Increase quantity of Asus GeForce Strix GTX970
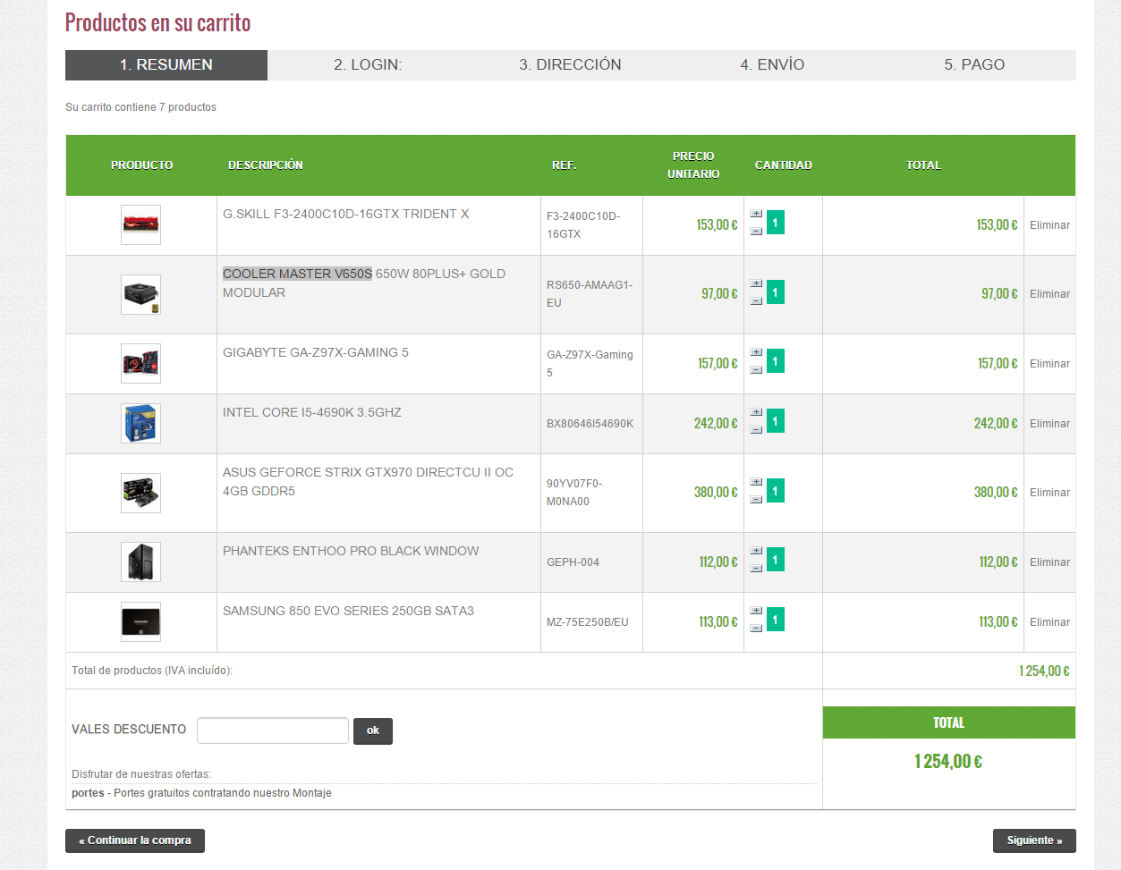Image resolution: width=1121 pixels, height=870 pixels. coord(756,482)
